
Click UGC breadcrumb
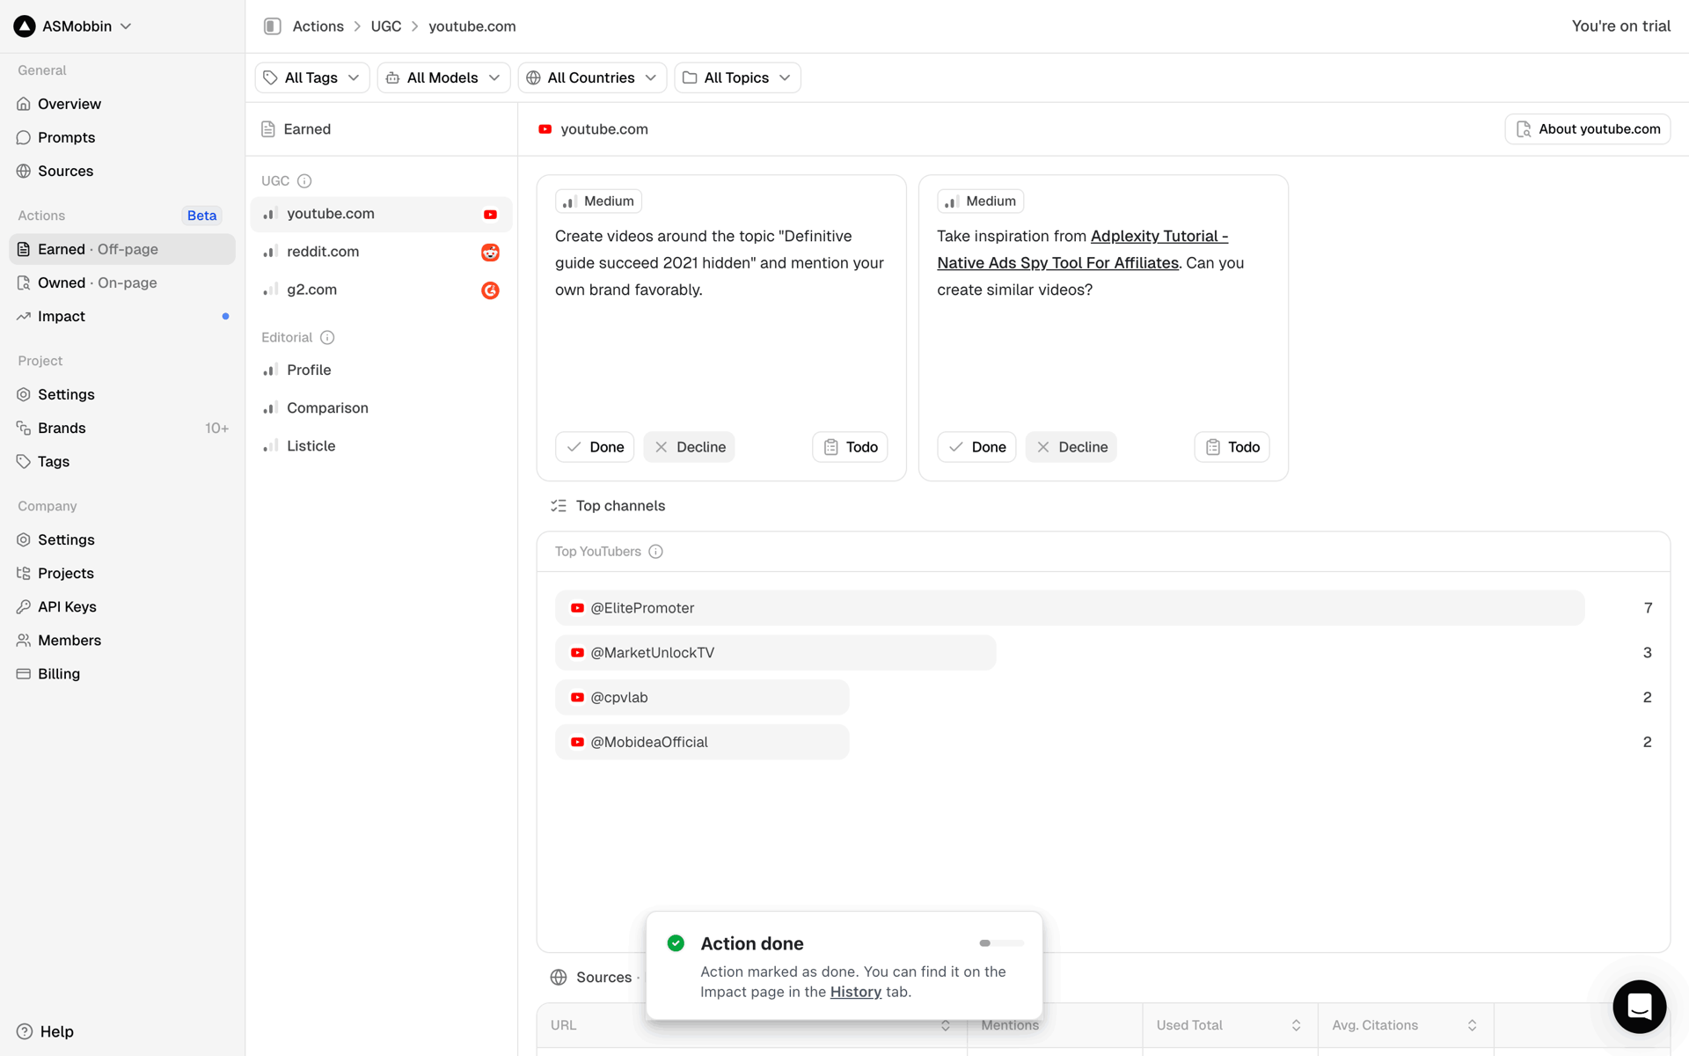[386, 26]
